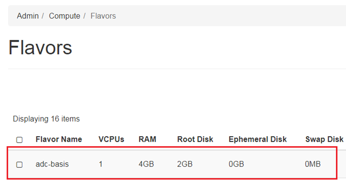Sort by Root Disk column header
This screenshot has height=181, width=346.
[x=195, y=140]
